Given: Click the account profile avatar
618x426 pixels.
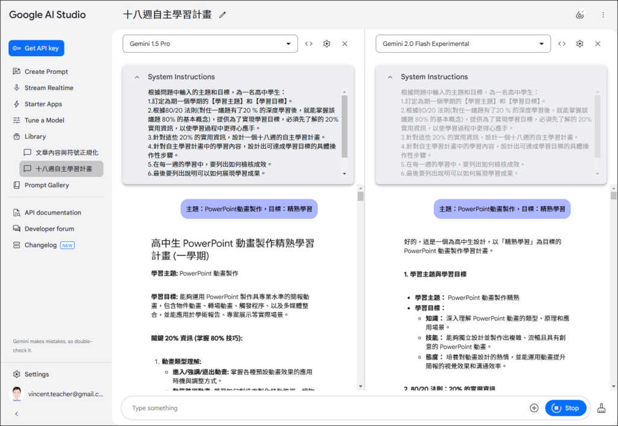Looking at the screenshot, I should [16, 393].
